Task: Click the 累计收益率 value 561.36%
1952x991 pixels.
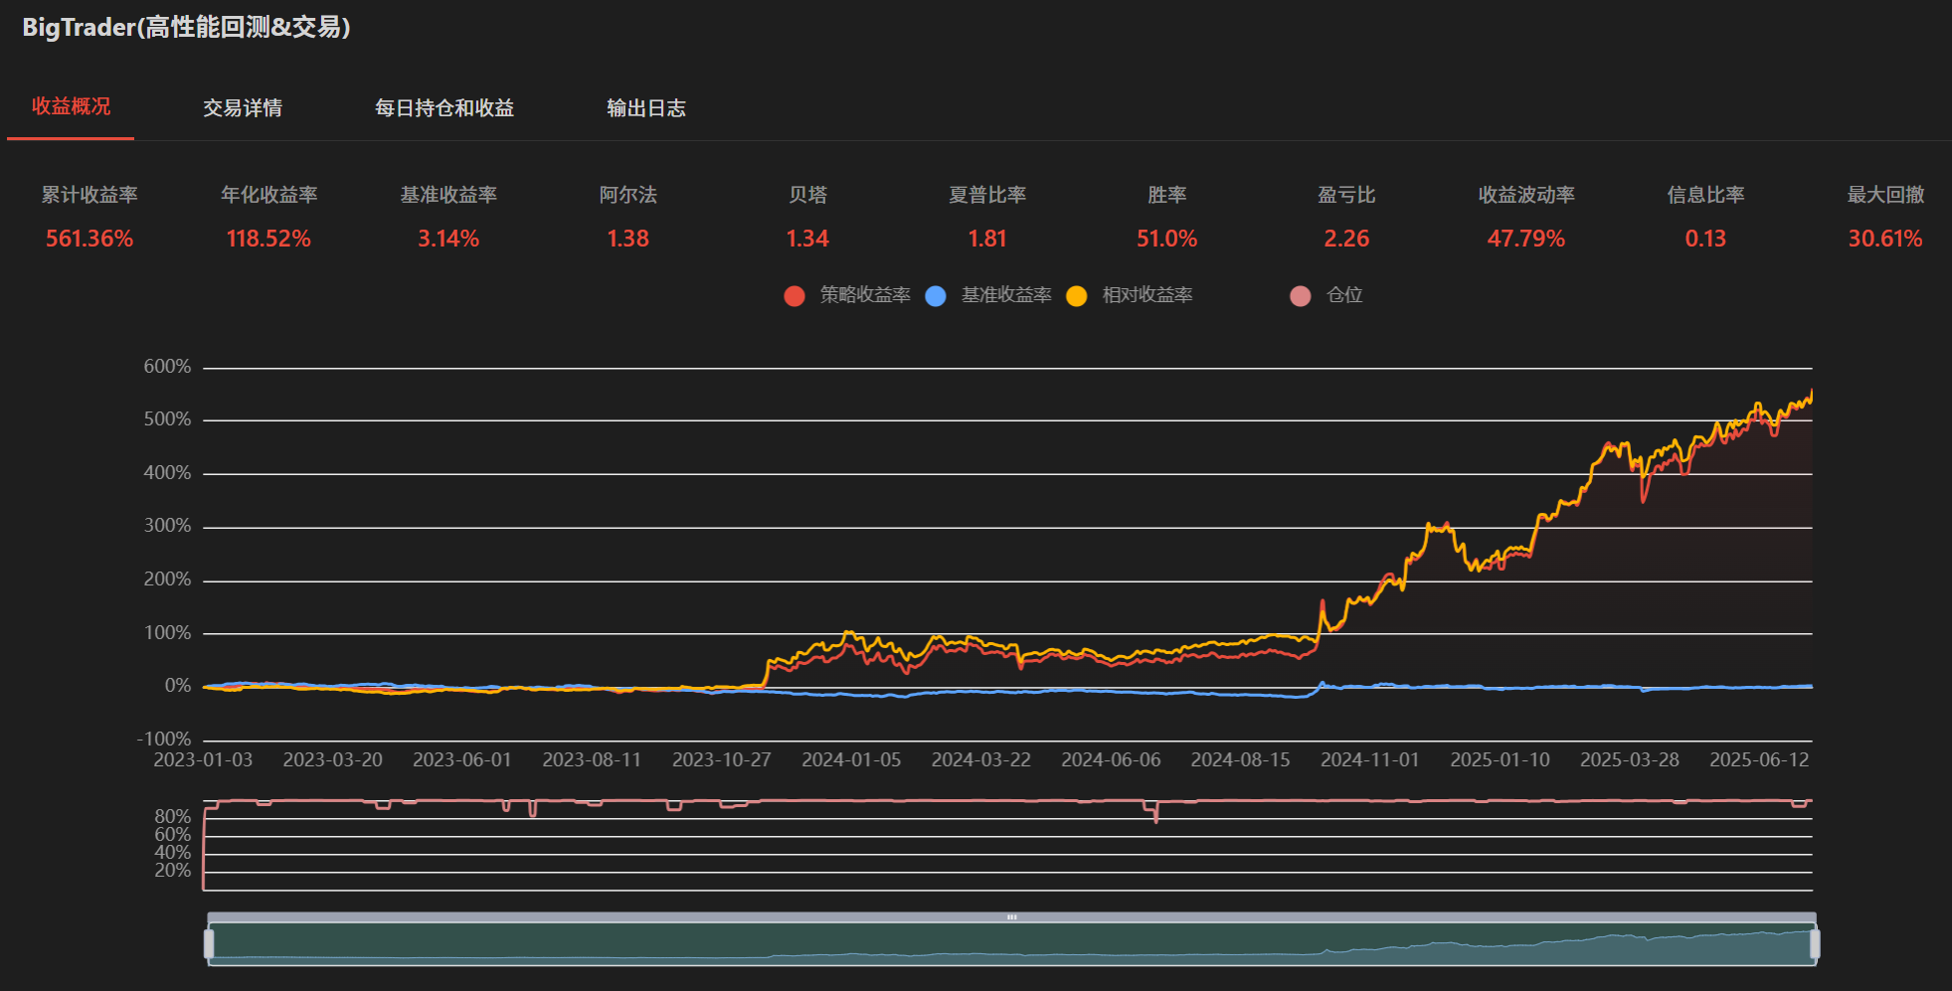Action: click(89, 239)
